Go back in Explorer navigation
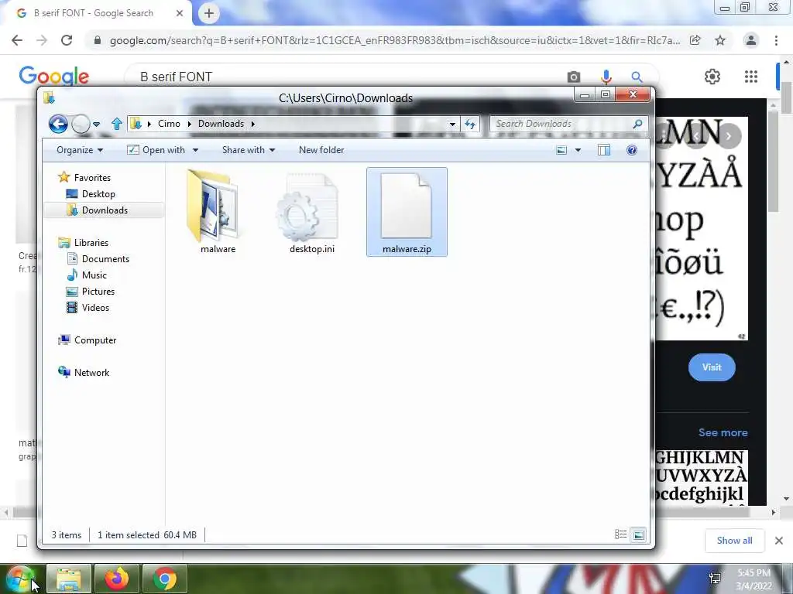Viewport: 793px width, 594px height. pyautogui.click(x=58, y=124)
